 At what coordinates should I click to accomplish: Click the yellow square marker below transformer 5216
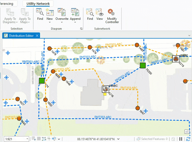point(105,94)
